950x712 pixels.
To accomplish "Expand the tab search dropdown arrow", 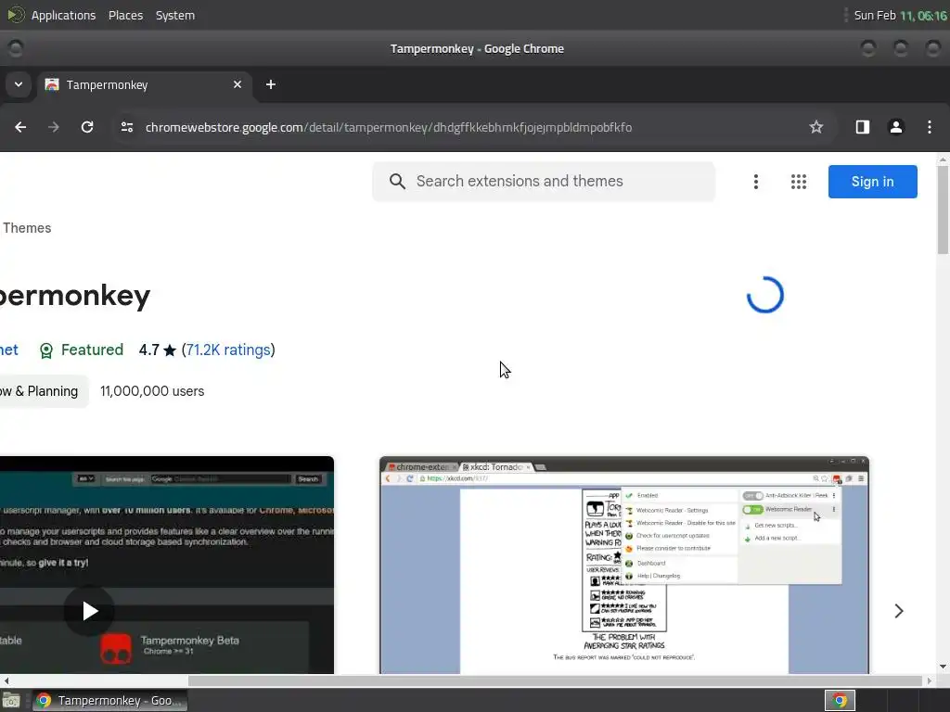I will pos(19,84).
